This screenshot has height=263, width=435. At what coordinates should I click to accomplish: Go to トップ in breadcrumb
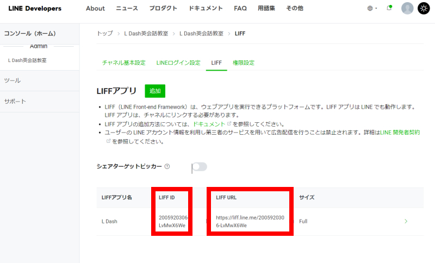105,34
